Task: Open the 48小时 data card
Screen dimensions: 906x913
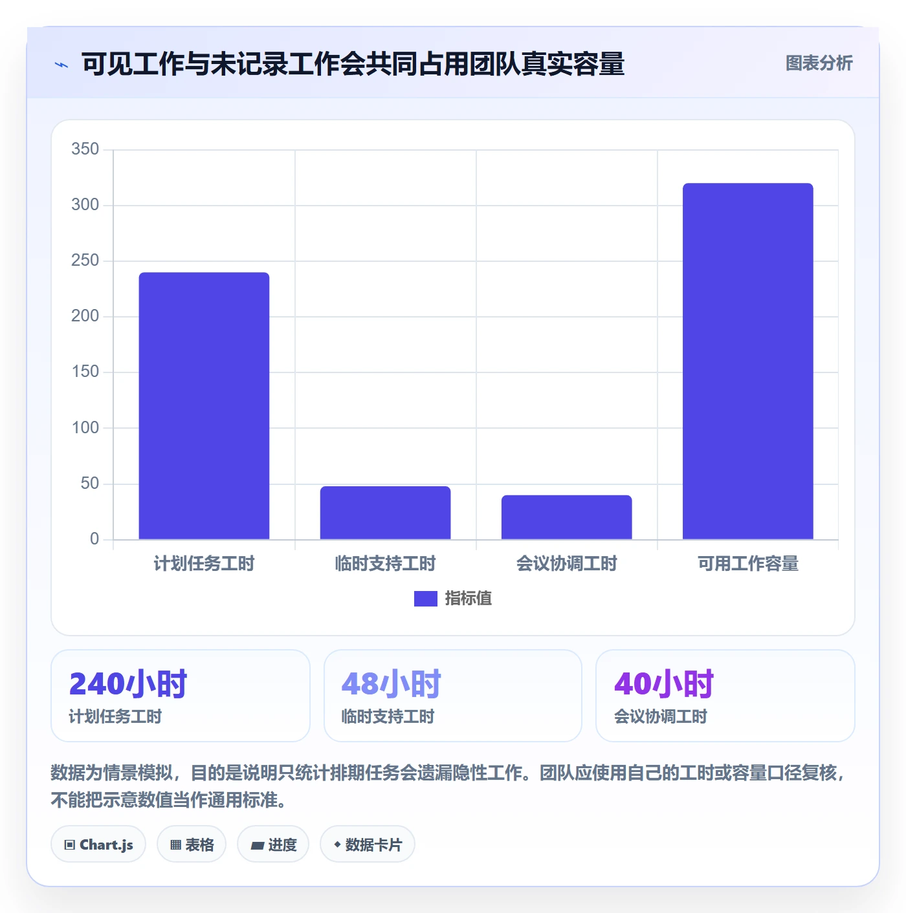Action: point(453,696)
